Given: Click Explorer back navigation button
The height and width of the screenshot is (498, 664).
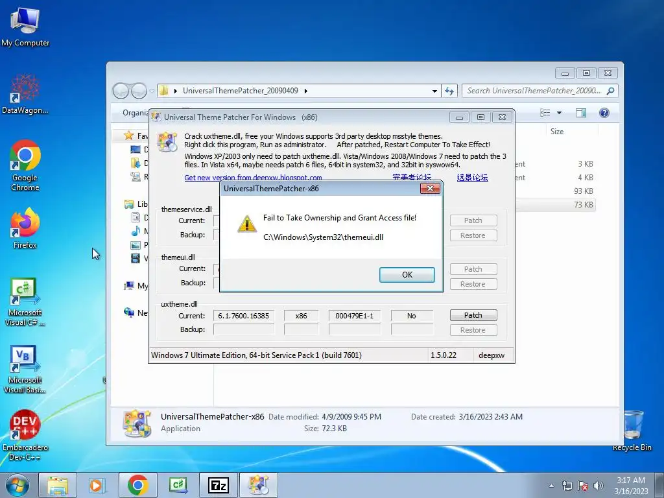Looking at the screenshot, I should [x=121, y=91].
